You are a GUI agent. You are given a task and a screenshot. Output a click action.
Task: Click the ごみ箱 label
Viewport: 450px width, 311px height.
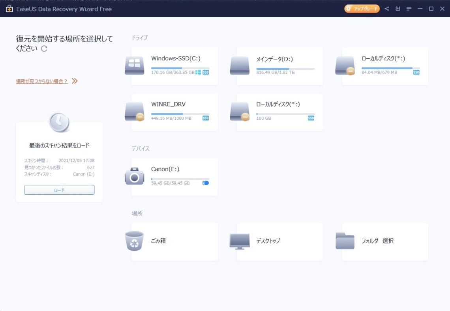158,241
